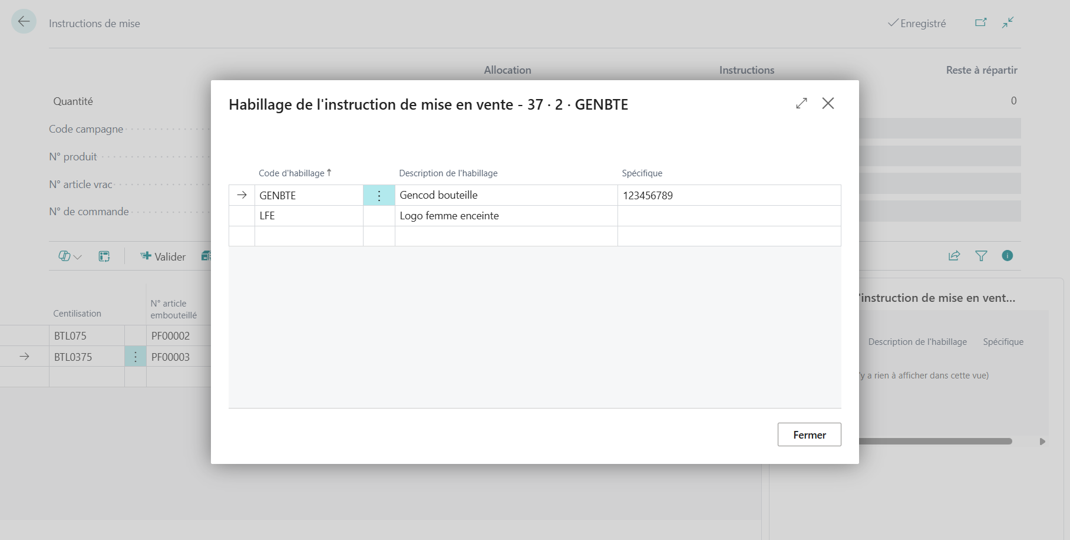
Task: Run the Valider action
Action: point(163,256)
